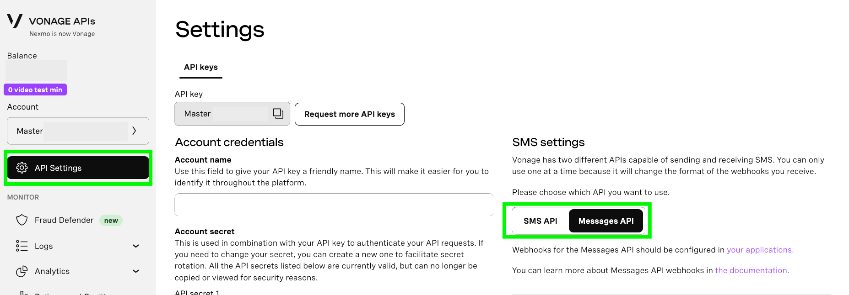Open the Master account switcher chevron
The width and height of the screenshot is (849, 295).
click(134, 131)
